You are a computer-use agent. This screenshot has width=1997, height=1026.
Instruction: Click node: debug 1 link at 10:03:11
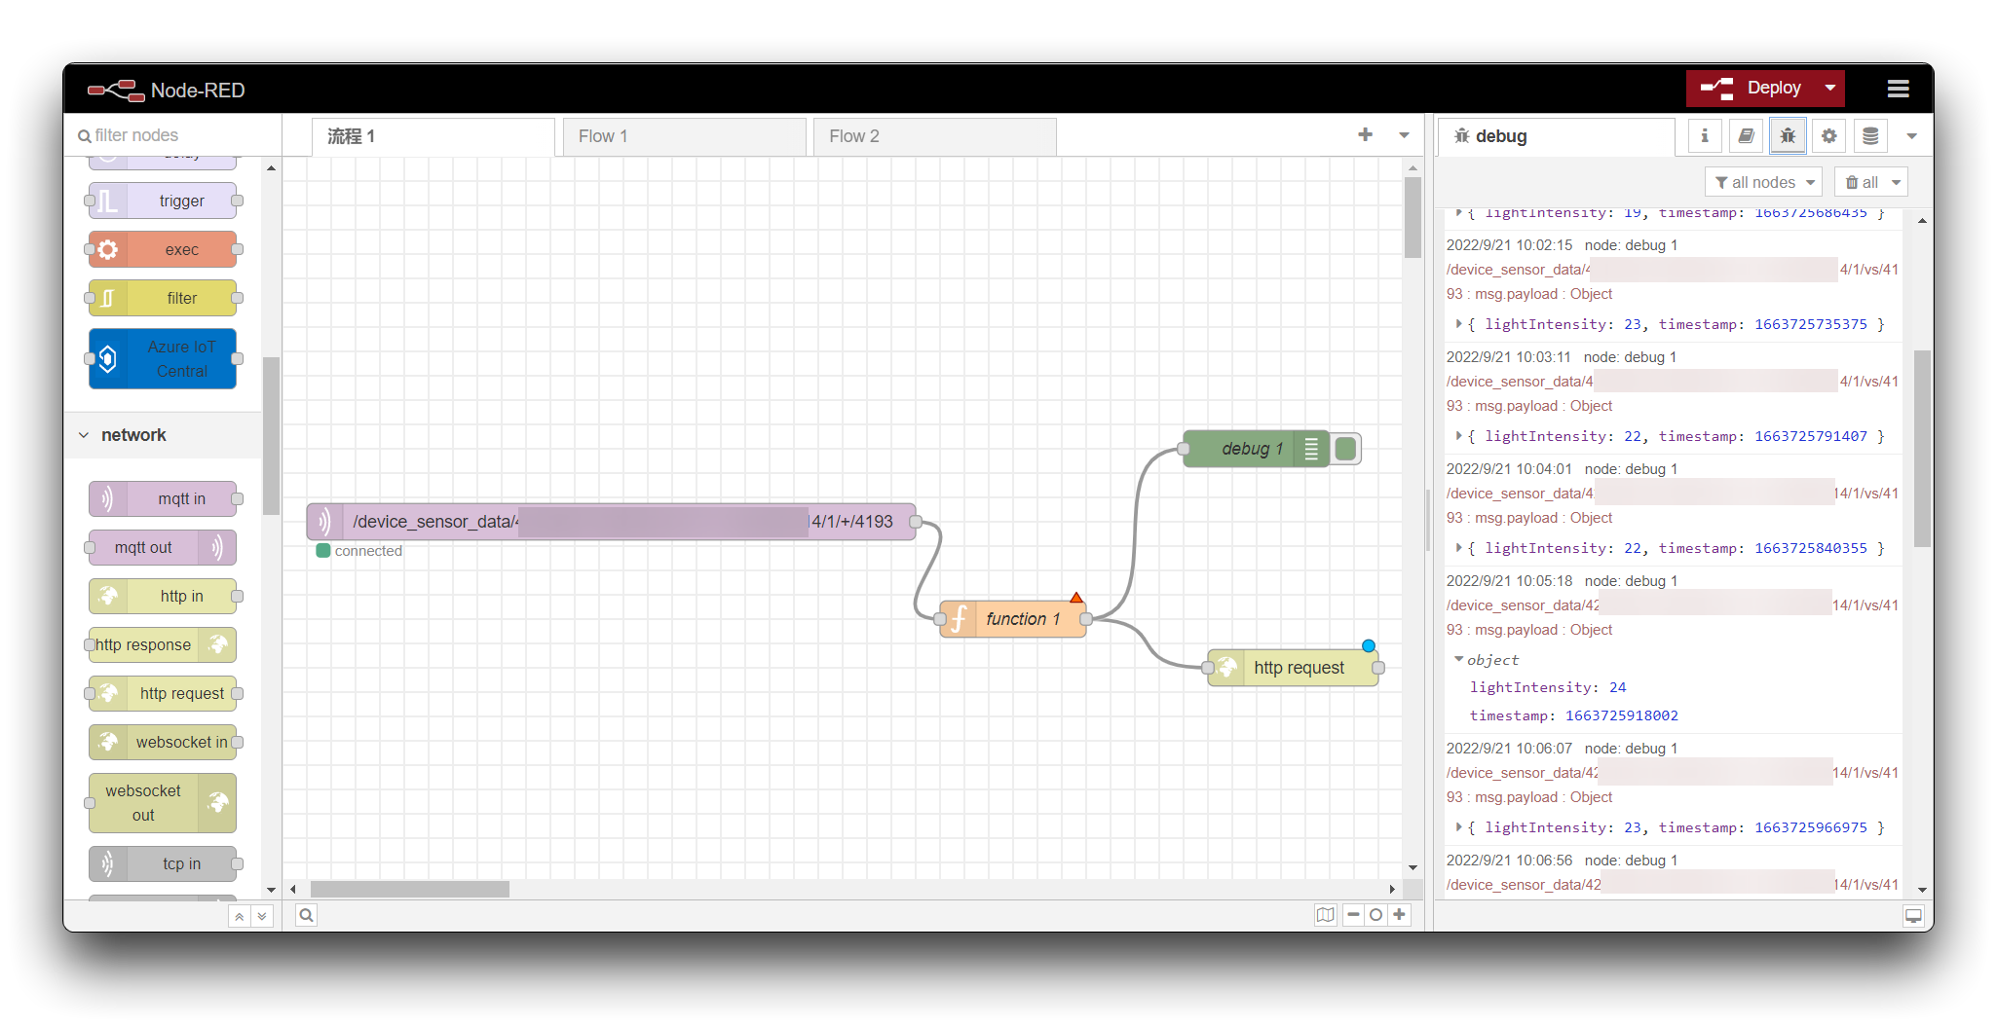[1630, 357]
